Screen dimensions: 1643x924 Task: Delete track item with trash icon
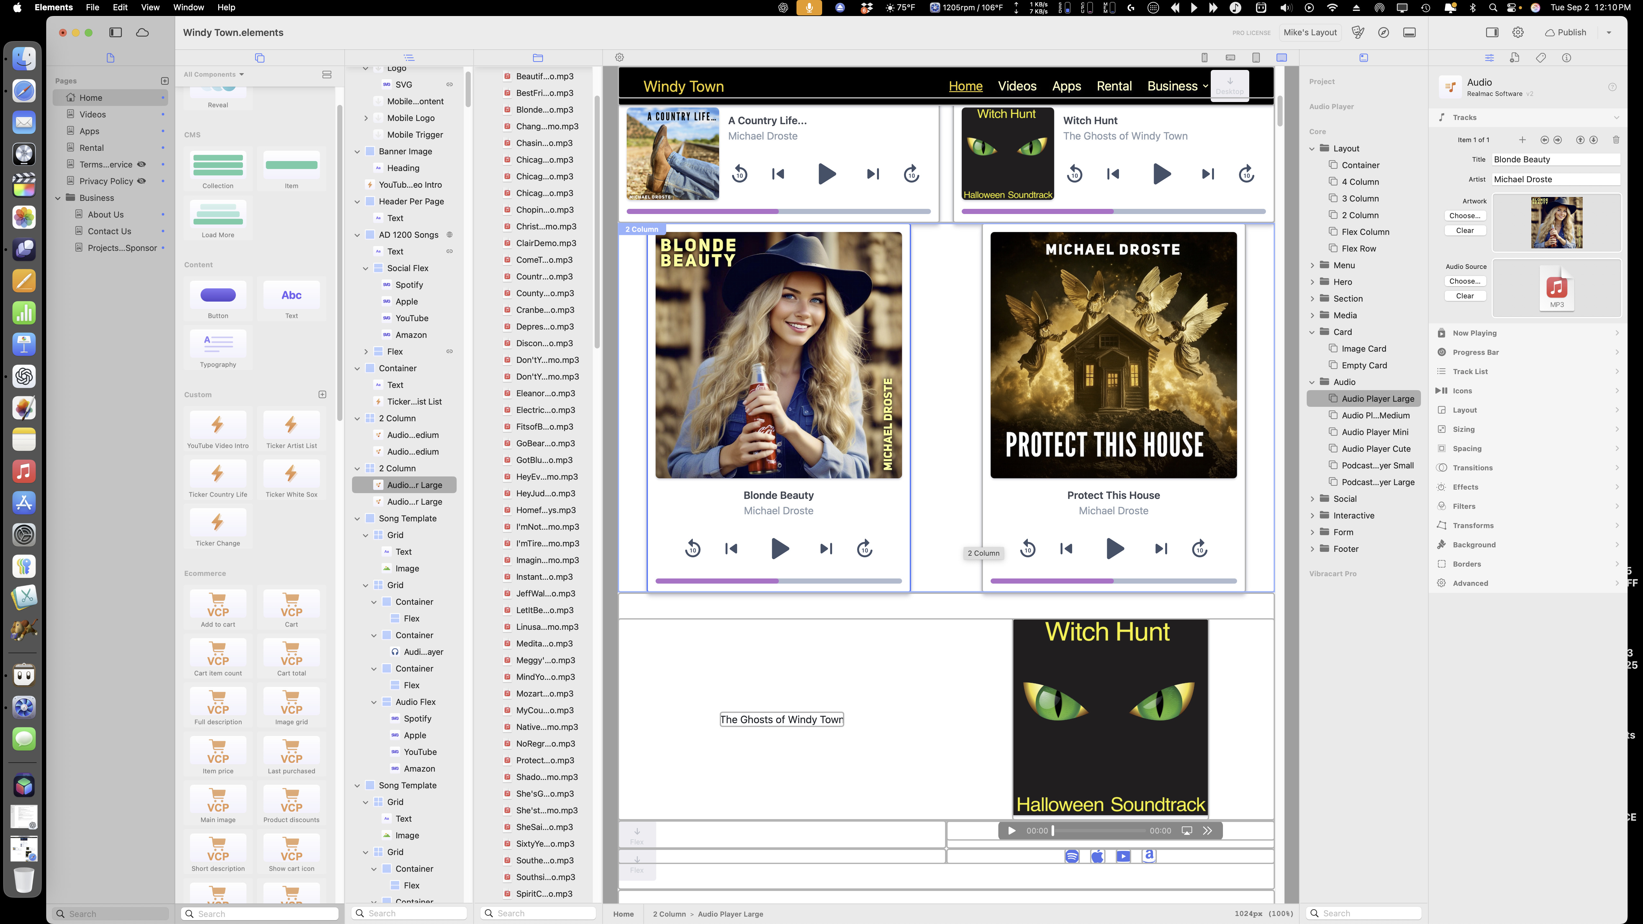tap(1616, 140)
